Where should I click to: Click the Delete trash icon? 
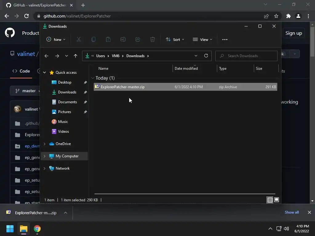click(153, 40)
